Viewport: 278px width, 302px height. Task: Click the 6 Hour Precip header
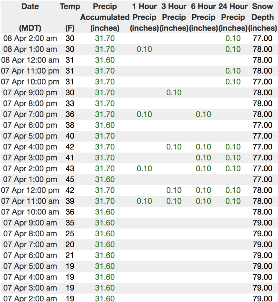pyautogui.click(x=203, y=17)
